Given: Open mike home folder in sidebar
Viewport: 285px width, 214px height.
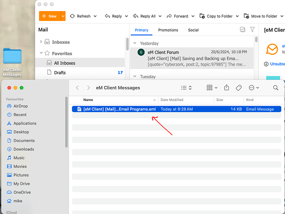Looking at the screenshot, I should [x=15, y=201].
